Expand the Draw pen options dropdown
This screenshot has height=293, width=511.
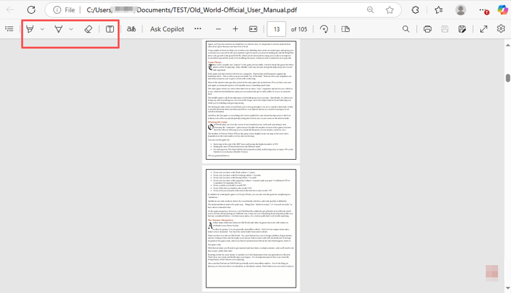point(71,29)
